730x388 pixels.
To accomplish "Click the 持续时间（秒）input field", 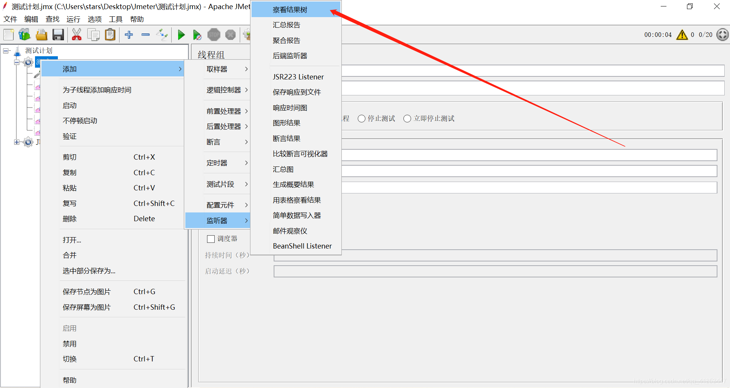I will [496, 255].
